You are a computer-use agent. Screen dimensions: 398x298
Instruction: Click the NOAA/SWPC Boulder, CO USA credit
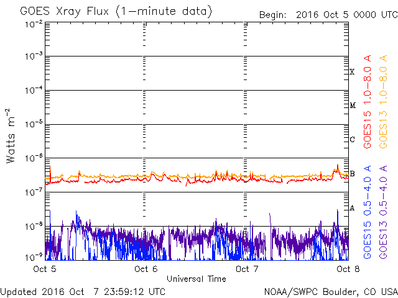(330, 291)
